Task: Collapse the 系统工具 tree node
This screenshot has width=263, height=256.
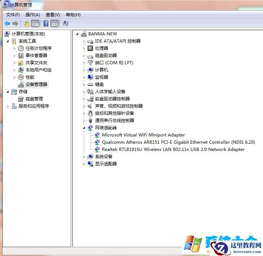Action: (8, 41)
